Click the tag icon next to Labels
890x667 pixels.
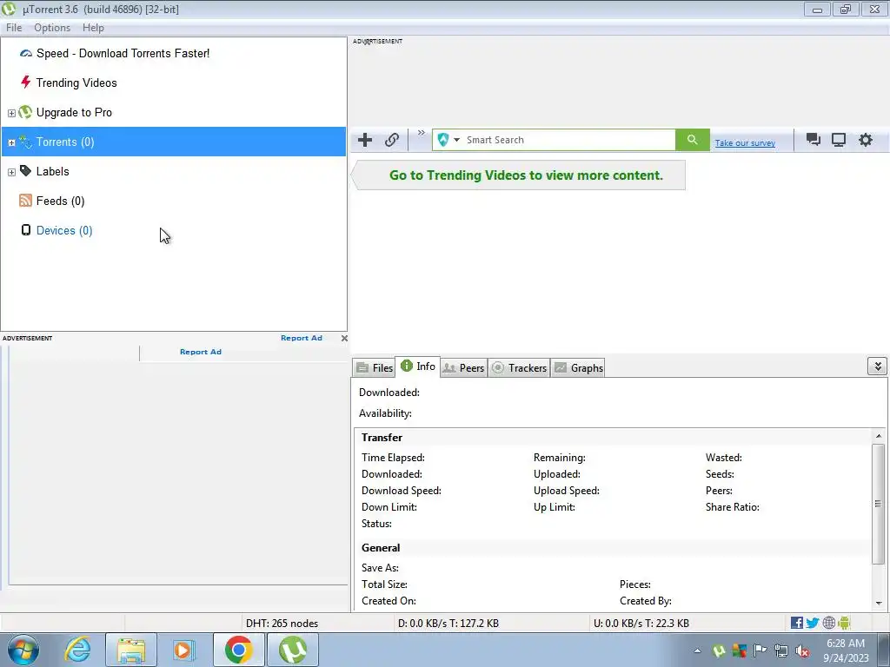point(25,171)
